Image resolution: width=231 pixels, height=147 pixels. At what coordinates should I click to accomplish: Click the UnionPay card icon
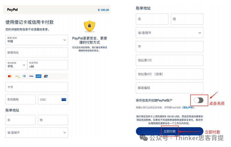pyautogui.click(x=46, y=76)
